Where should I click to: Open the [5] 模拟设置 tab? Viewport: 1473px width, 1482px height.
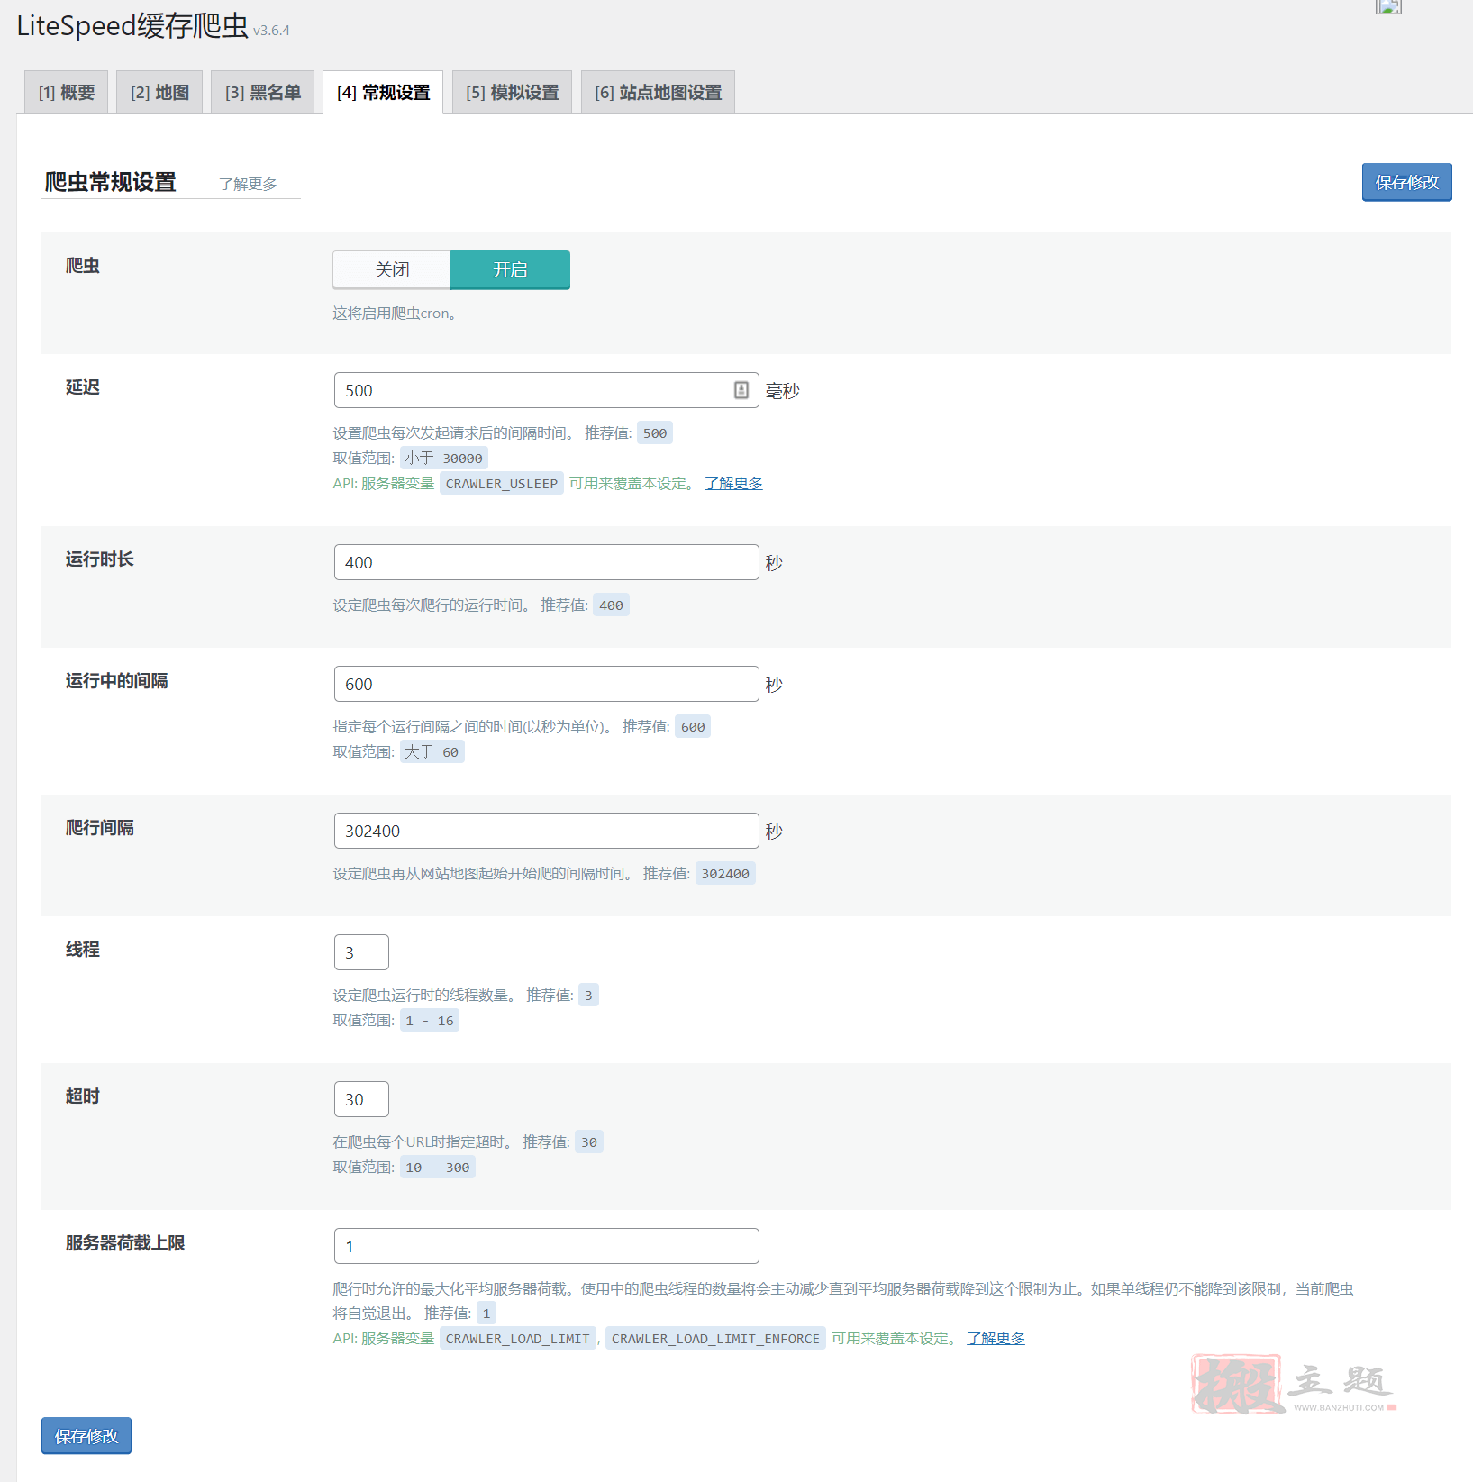coord(512,92)
